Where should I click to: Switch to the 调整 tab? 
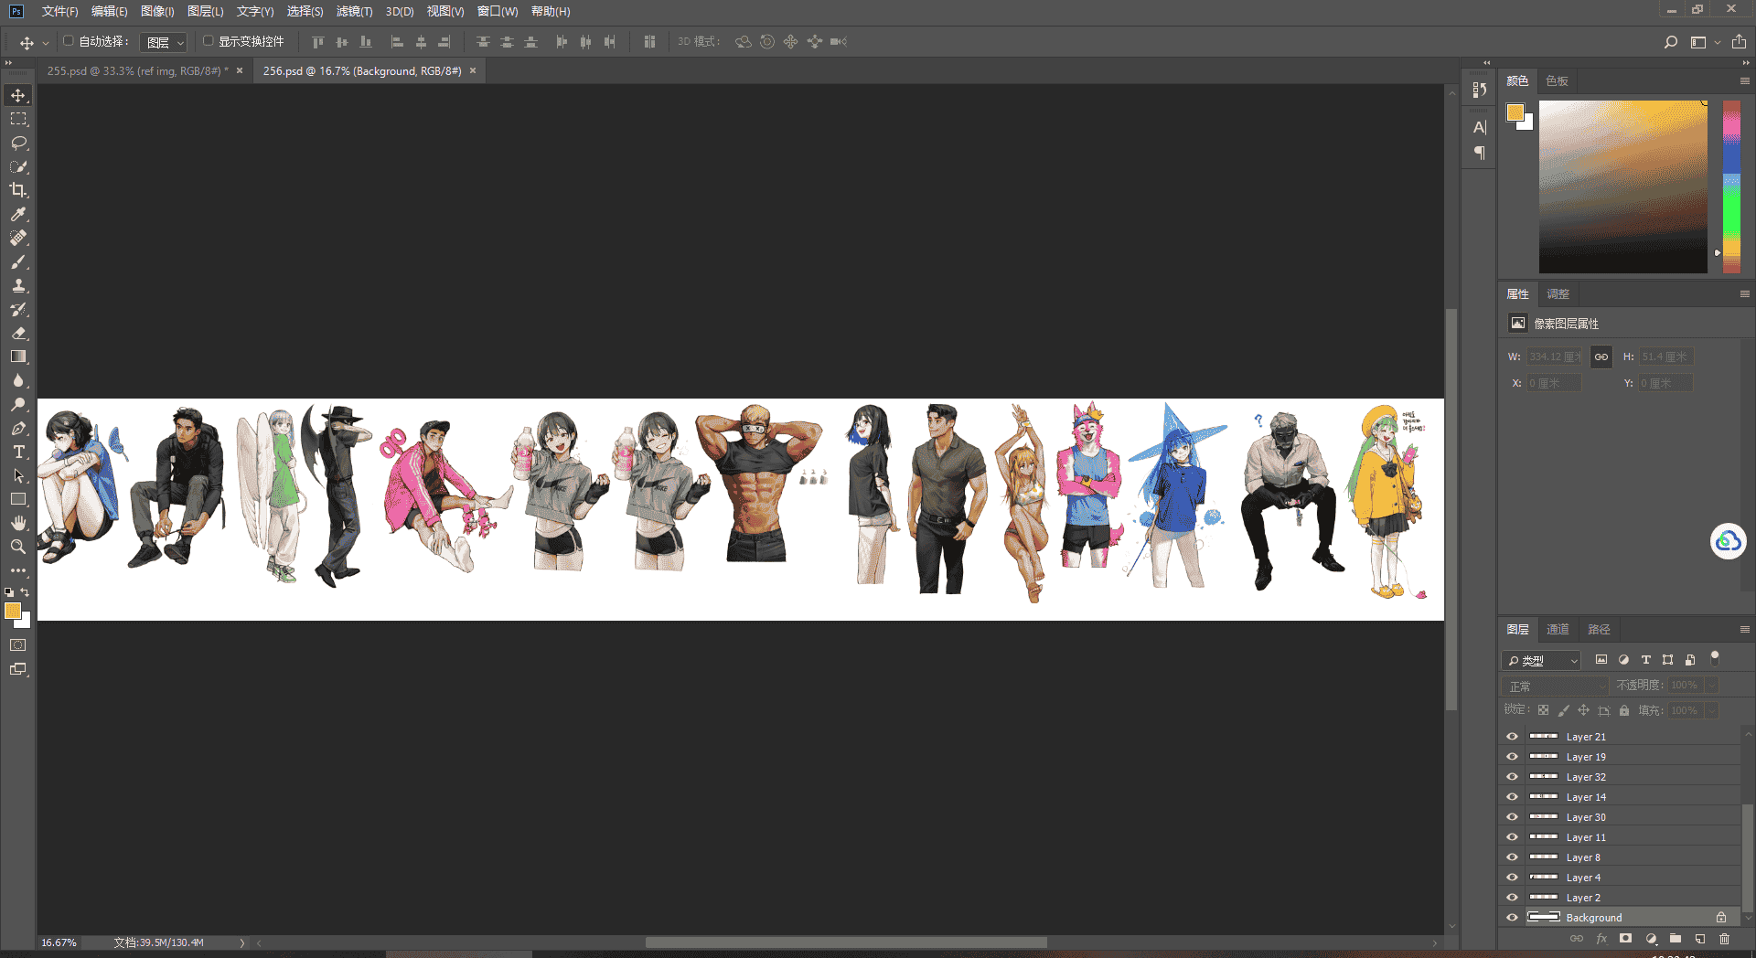coord(1558,294)
